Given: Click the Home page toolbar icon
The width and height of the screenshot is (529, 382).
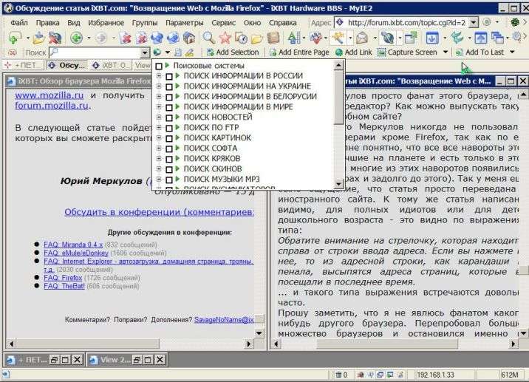Looking at the screenshot, I should 189,38.
